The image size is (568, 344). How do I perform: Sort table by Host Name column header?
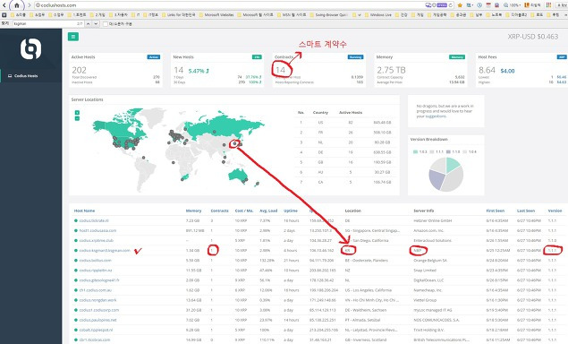[x=84, y=211]
